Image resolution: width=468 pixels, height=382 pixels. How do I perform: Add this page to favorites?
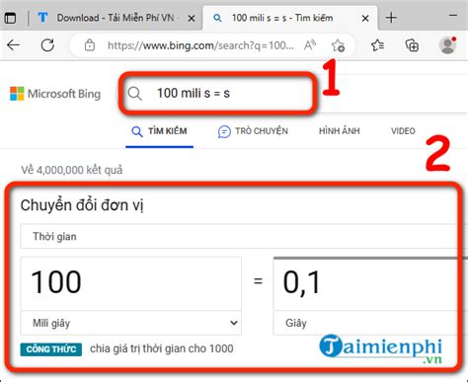click(x=338, y=45)
